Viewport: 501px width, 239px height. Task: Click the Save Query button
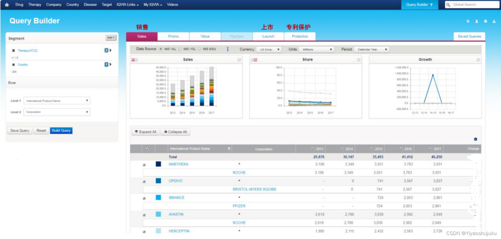[20, 131]
